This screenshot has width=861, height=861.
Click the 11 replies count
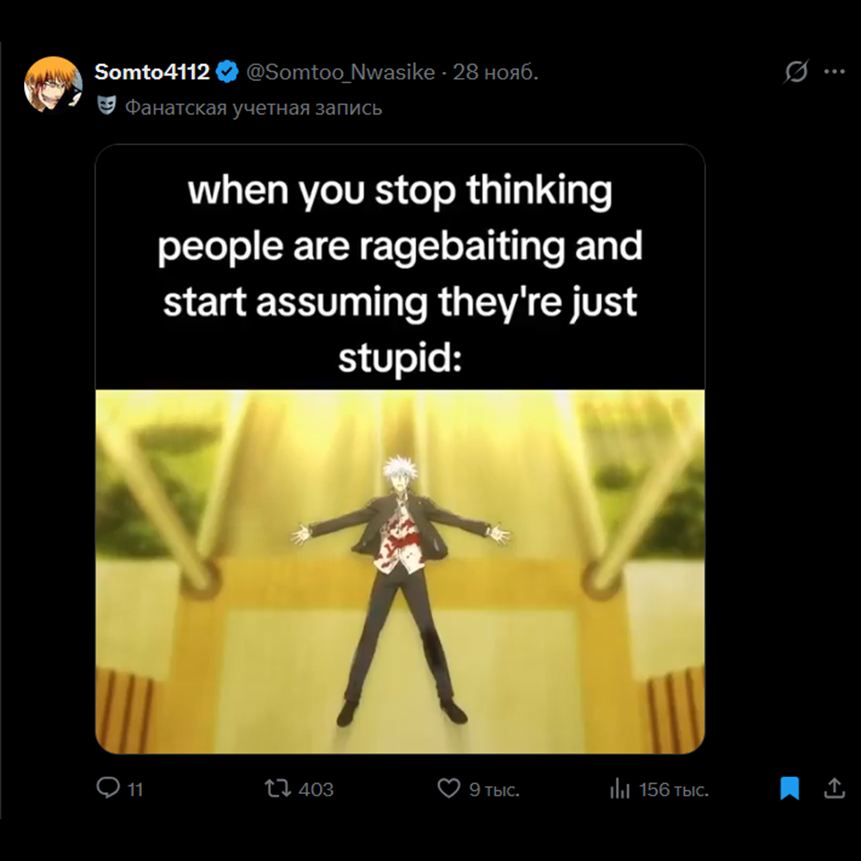(x=135, y=790)
